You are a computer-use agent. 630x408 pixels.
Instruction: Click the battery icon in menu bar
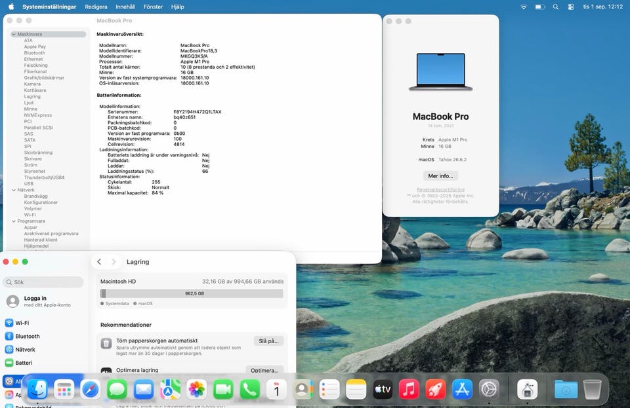click(540, 7)
